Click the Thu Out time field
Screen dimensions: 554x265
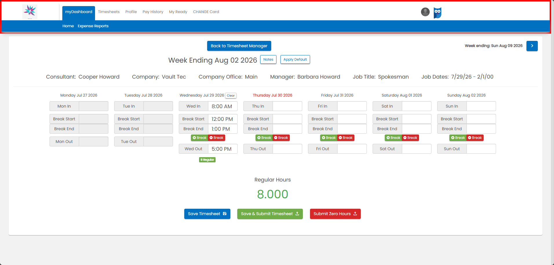[x=287, y=149]
